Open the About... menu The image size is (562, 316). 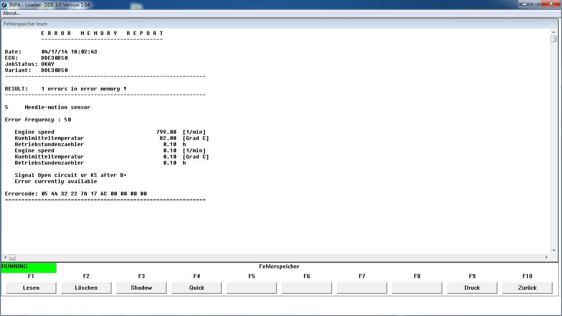(12, 13)
